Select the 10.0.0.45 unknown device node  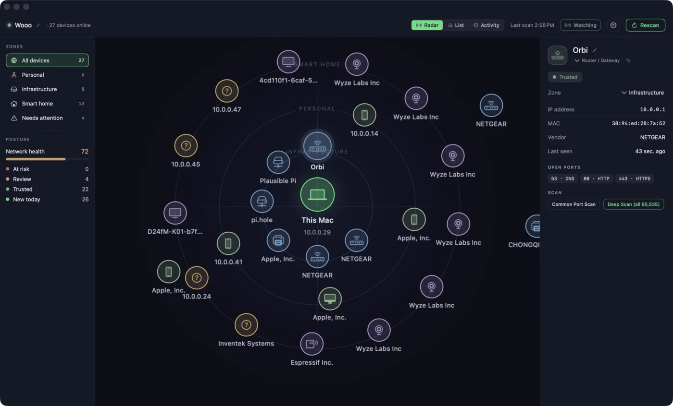pyautogui.click(x=186, y=146)
